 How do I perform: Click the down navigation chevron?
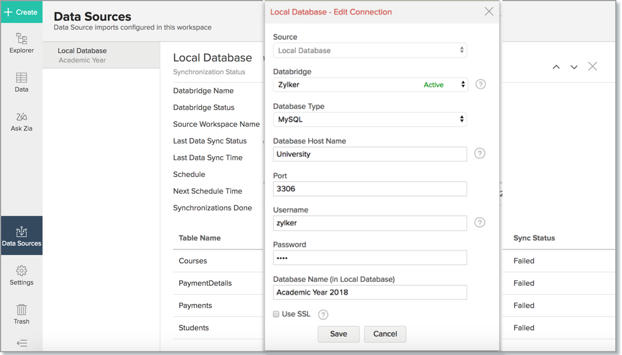[574, 66]
